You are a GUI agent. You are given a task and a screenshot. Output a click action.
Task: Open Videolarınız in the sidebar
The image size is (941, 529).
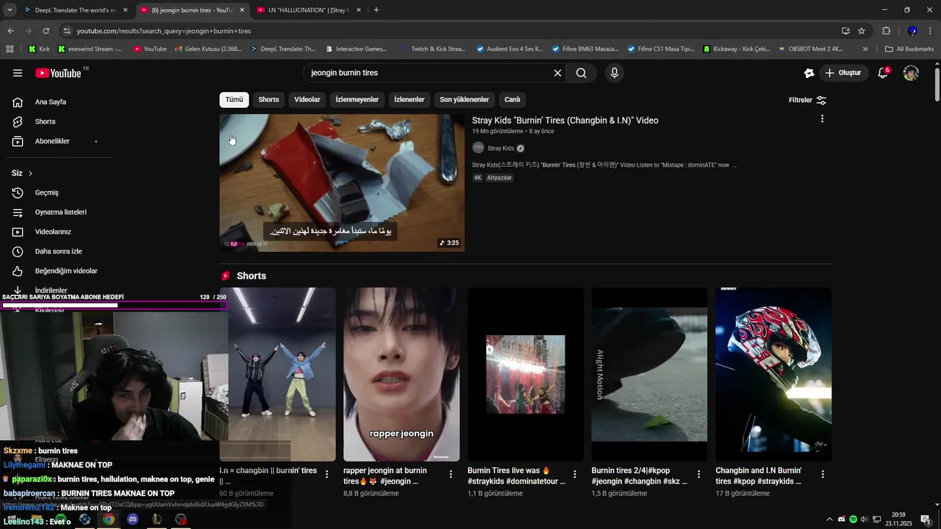point(53,231)
